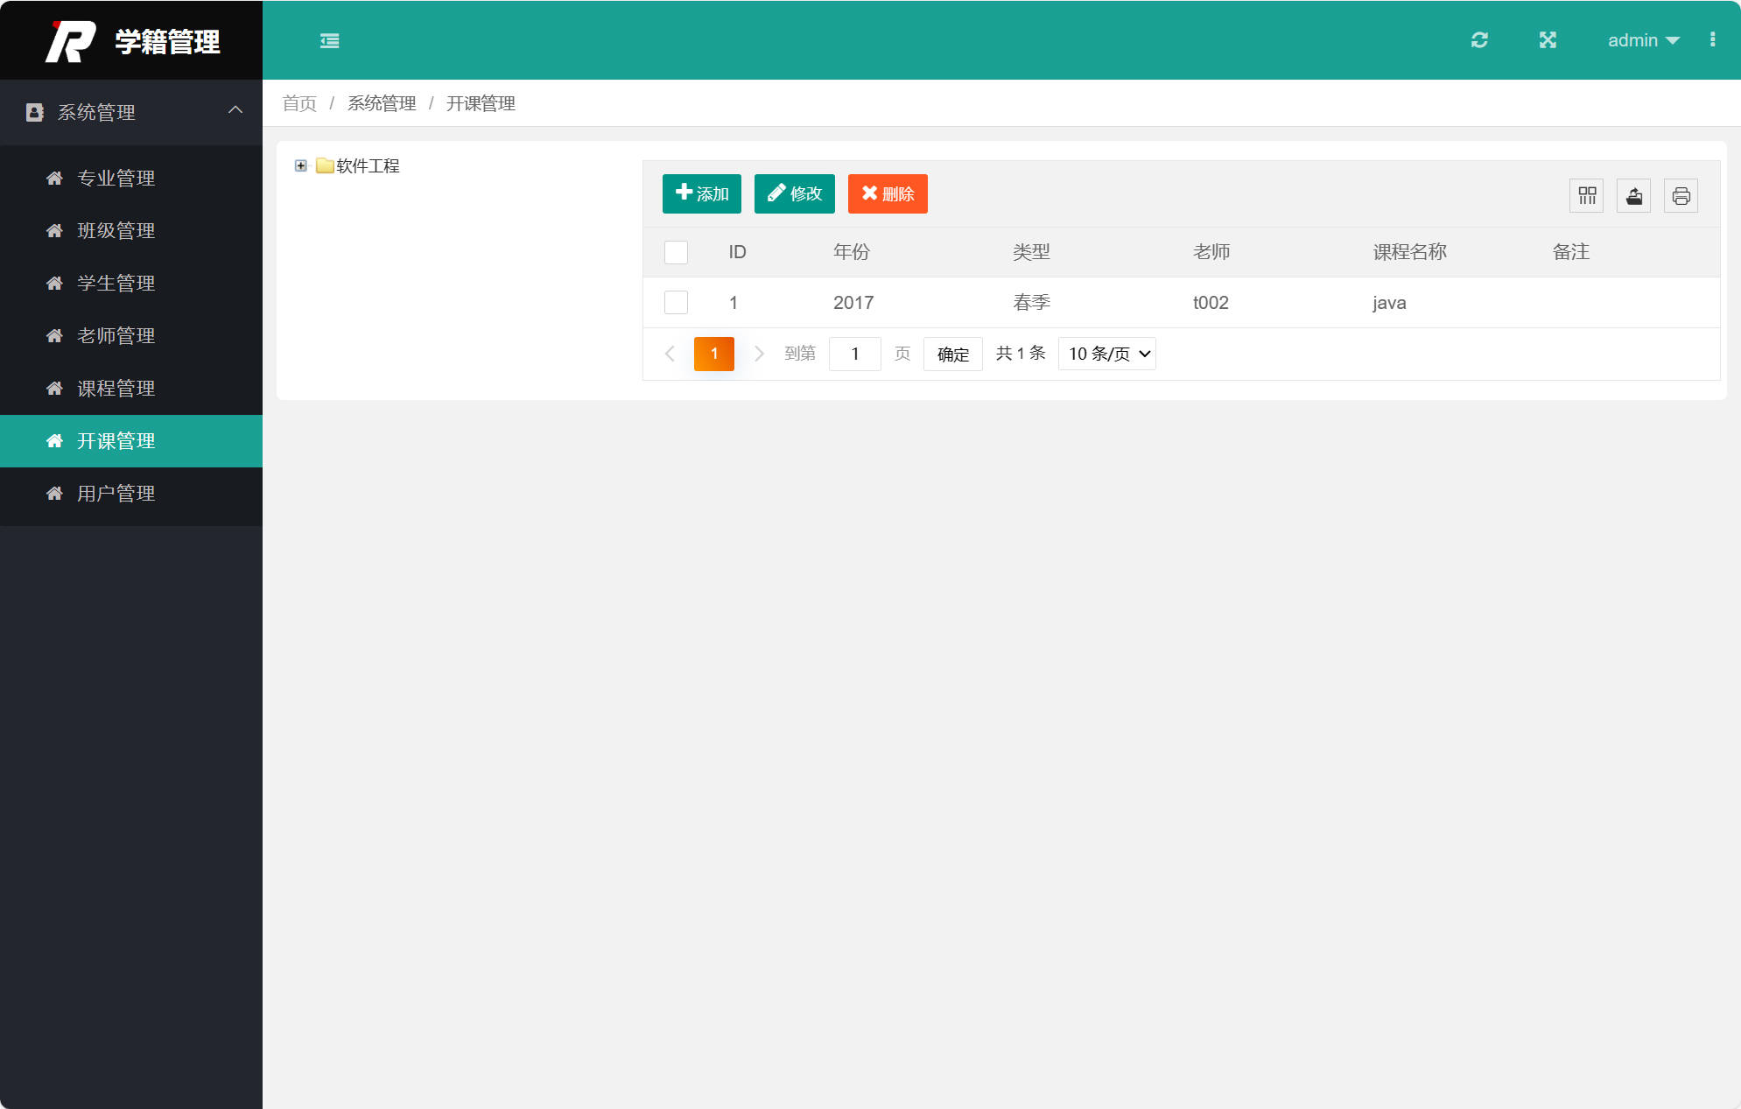
Task: Click the page number input field
Action: 854,354
